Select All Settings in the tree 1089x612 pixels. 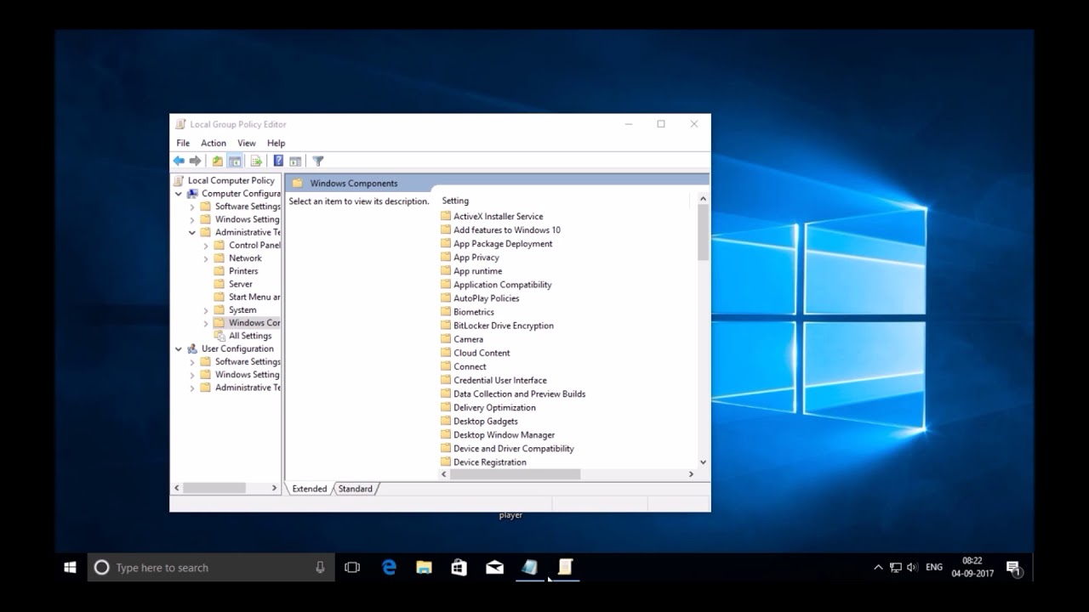pyautogui.click(x=250, y=336)
